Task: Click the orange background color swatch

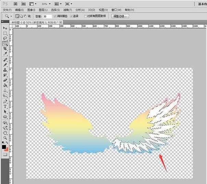Action: click(x=7, y=150)
